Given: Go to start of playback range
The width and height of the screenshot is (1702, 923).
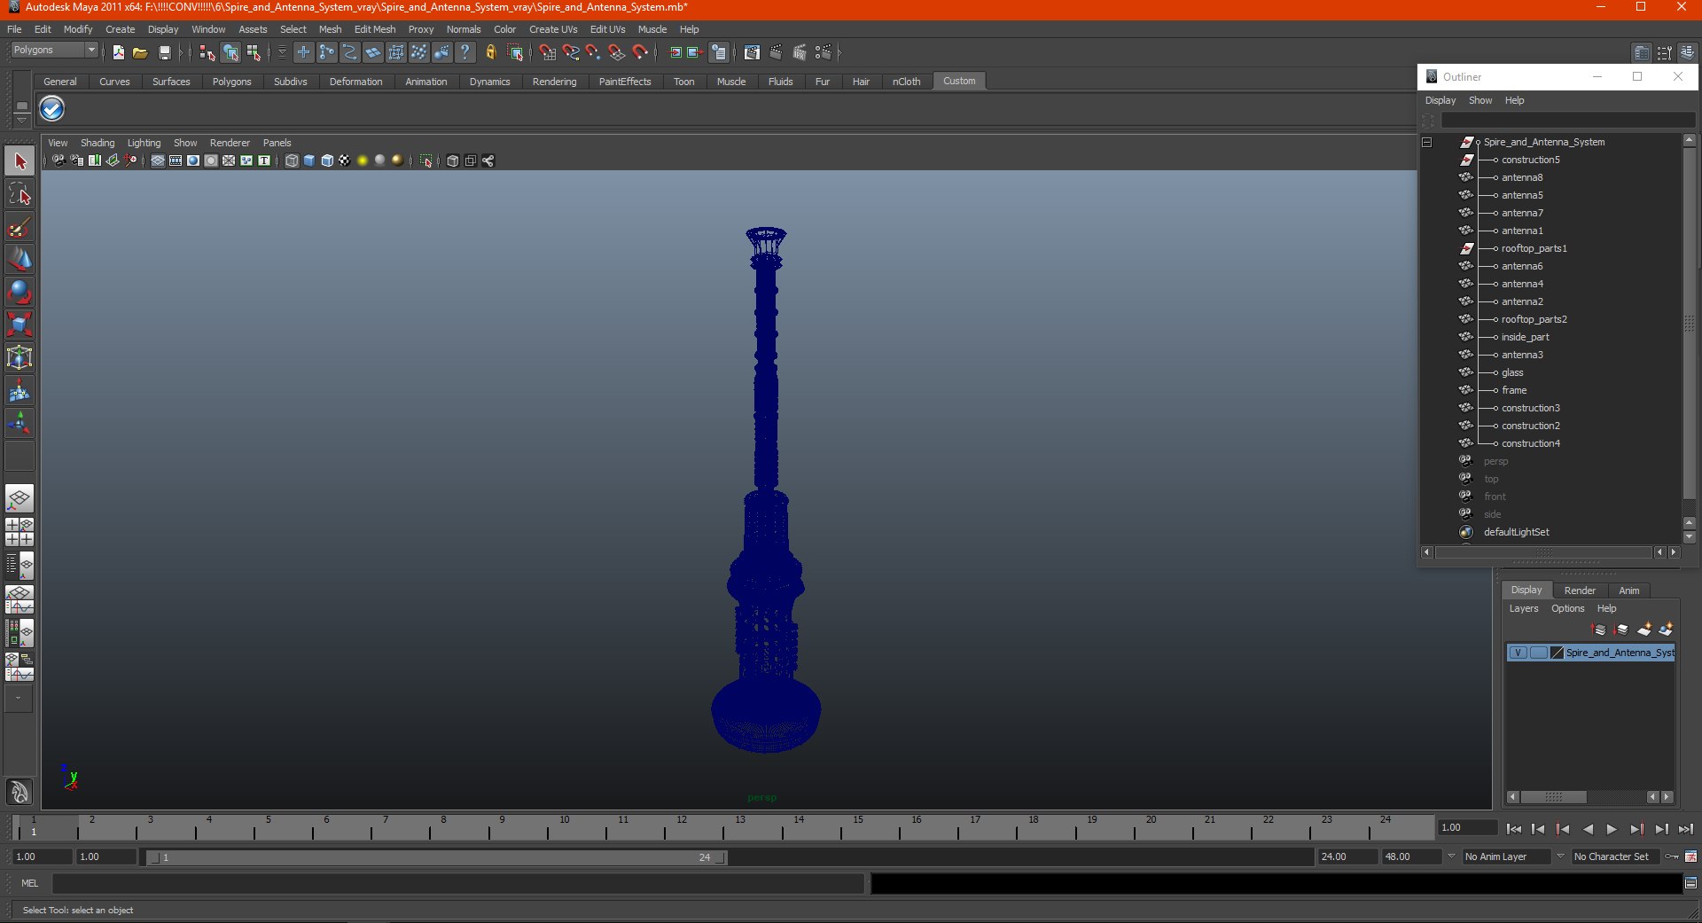Looking at the screenshot, I should tap(1513, 829).
